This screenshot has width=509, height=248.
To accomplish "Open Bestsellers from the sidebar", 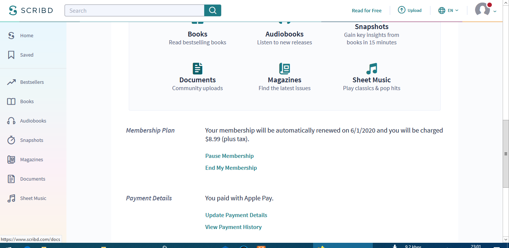I will point(32,82).
